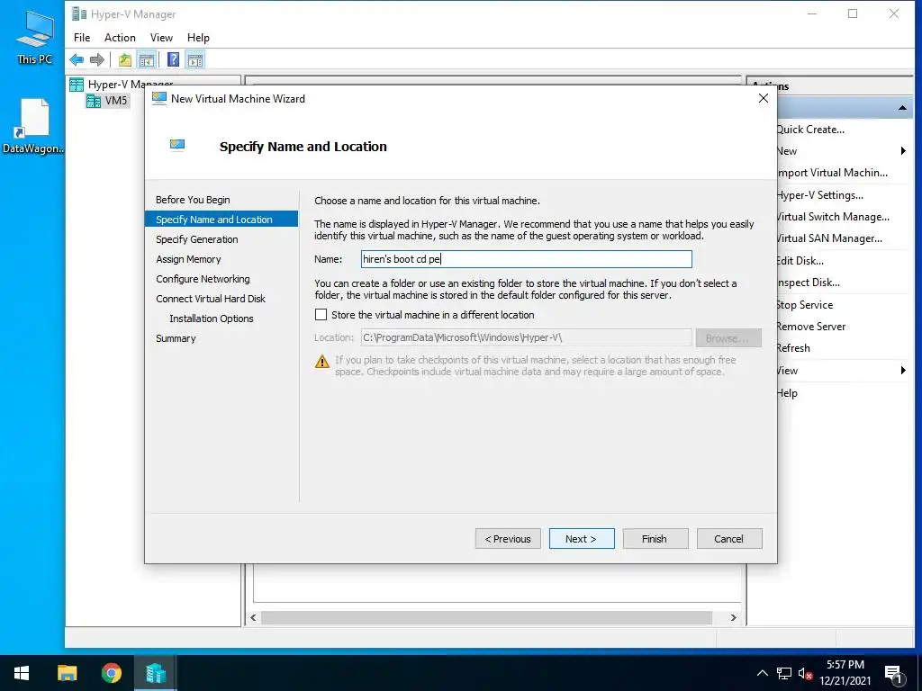This screenshot has height=691, width=922.
Task: Show hidden system tray icons
Action: [762, 673]
